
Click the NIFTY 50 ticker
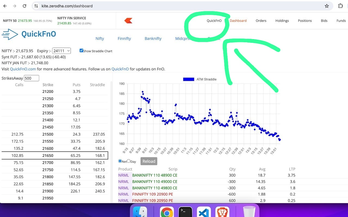pyautogui.click(x=27, y=21)
